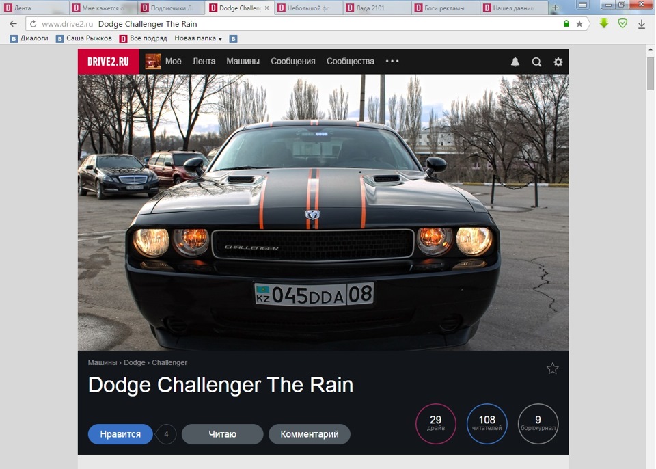Switch to the Небольшой tab

coord(309,8)
